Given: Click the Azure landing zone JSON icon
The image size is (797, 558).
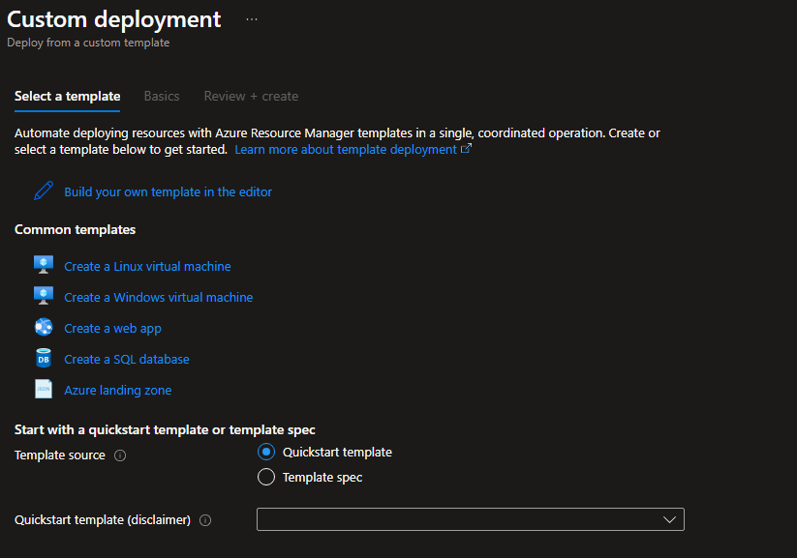Looking at the screenshot, I should pos(44,390).
